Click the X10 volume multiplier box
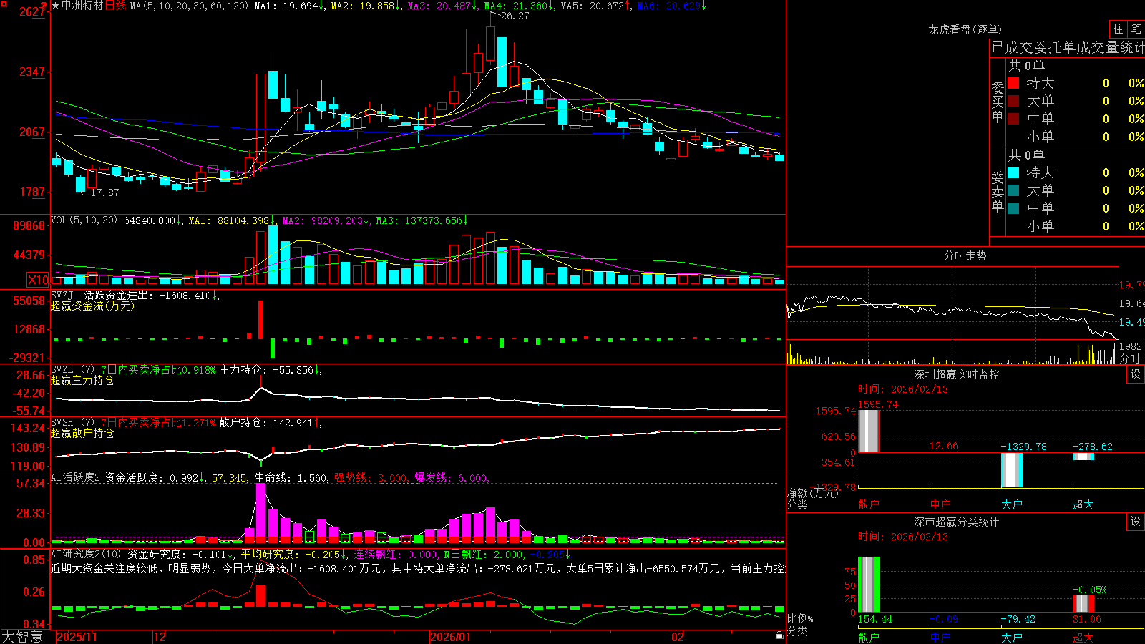 (x=38, y=280)
